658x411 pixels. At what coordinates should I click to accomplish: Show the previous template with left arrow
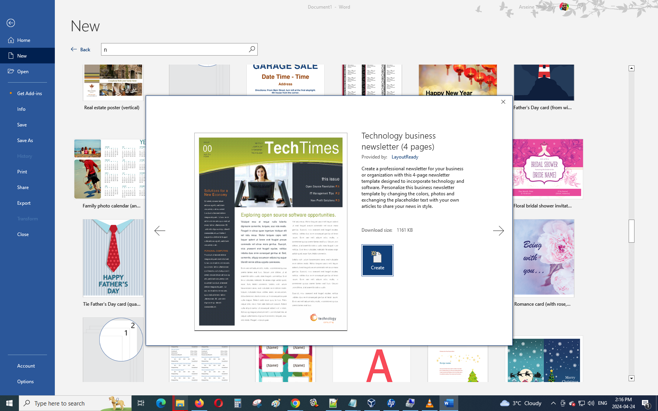160,231
